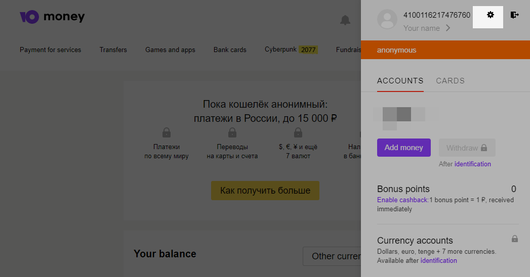530x277 pixels.
Task: Switch to the Cards tab
Action: pos(450,81)
